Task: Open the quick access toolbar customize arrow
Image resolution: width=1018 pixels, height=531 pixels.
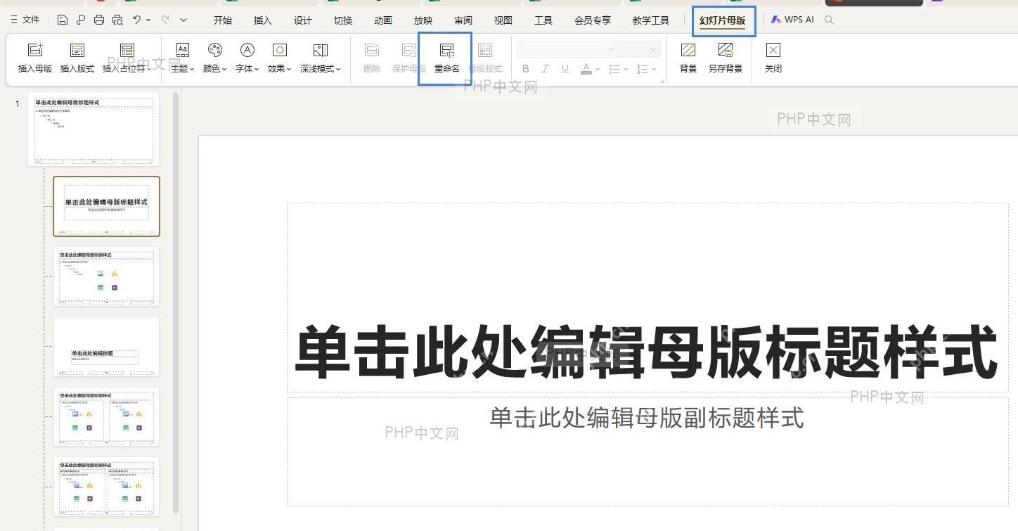Action: pyautogui.click(x=183, y=20)
